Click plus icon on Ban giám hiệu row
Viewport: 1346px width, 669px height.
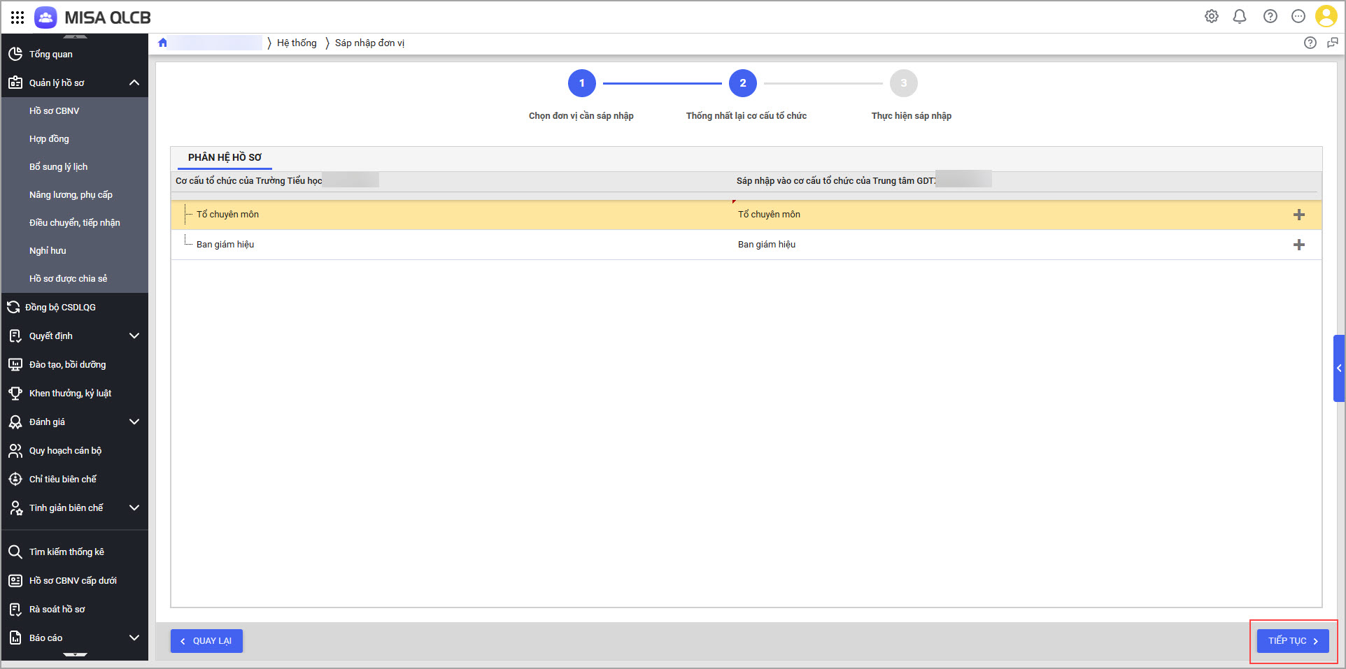(1299, 245)
